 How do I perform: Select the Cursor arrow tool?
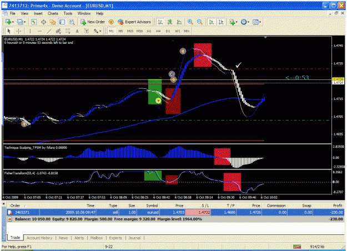pyautogui.click(x=9, y=31)
